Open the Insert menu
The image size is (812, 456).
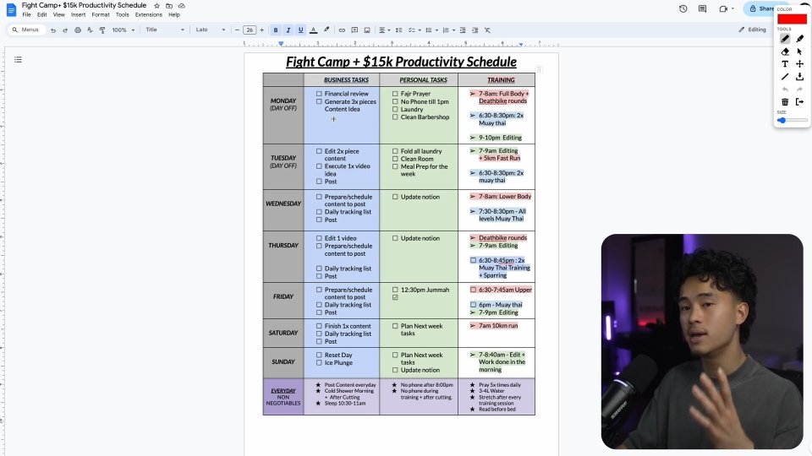pyautogui.click(x=78, y=14)
